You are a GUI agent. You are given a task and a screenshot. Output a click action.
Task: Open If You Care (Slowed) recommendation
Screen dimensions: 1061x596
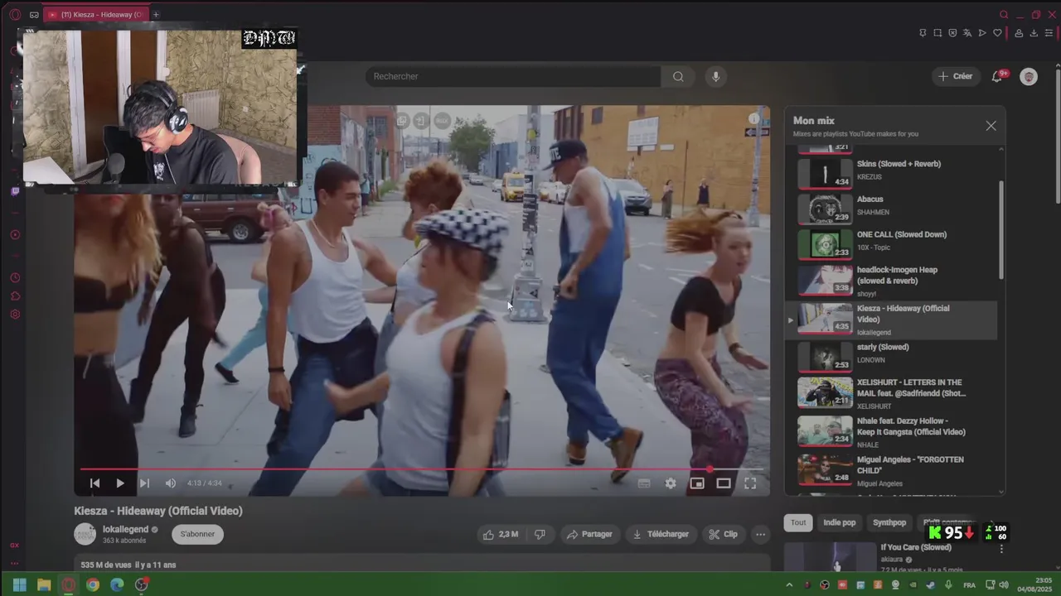[915, 547]
